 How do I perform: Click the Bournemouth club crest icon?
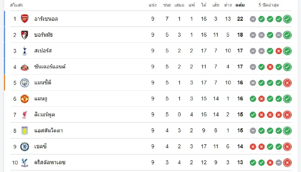click(25, 35)
